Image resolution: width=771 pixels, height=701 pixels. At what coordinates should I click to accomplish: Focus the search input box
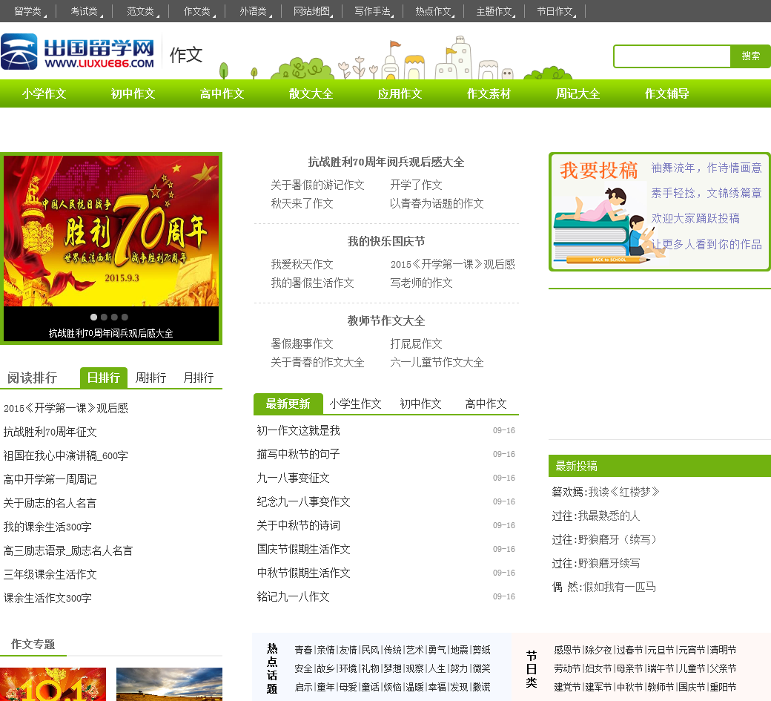tap(672, 56)
